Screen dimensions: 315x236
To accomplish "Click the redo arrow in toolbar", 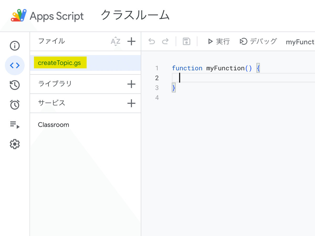I will click(165, 41).
